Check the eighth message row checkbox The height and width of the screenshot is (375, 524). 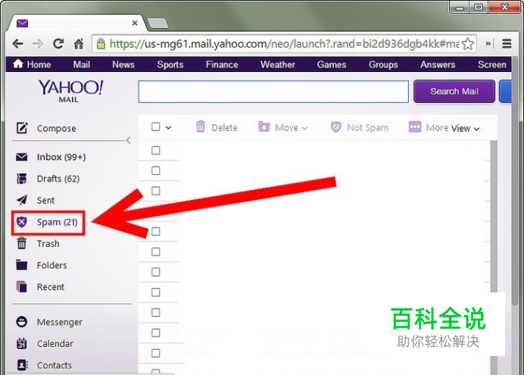click(x=156, y=292)
